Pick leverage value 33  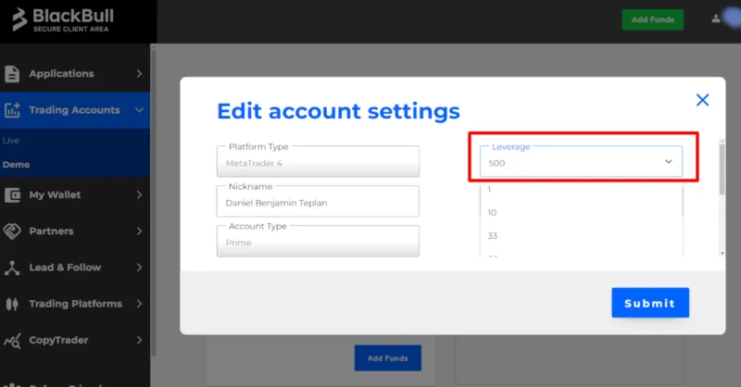click(x=493, y=235)
